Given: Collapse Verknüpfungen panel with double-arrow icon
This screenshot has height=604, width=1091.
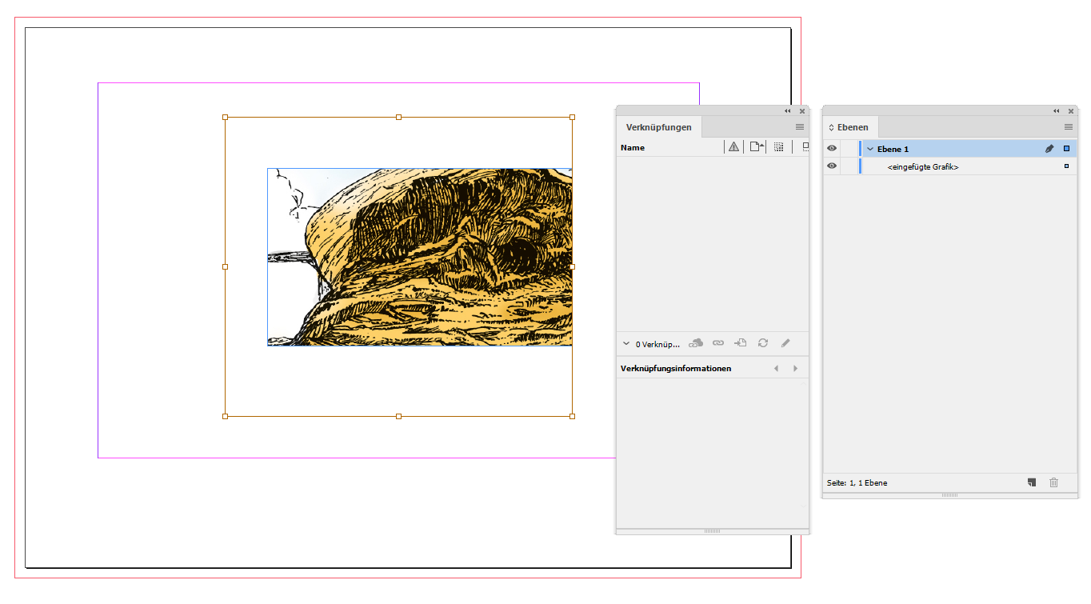Looking at the screenshot, I should click(788, 111).
